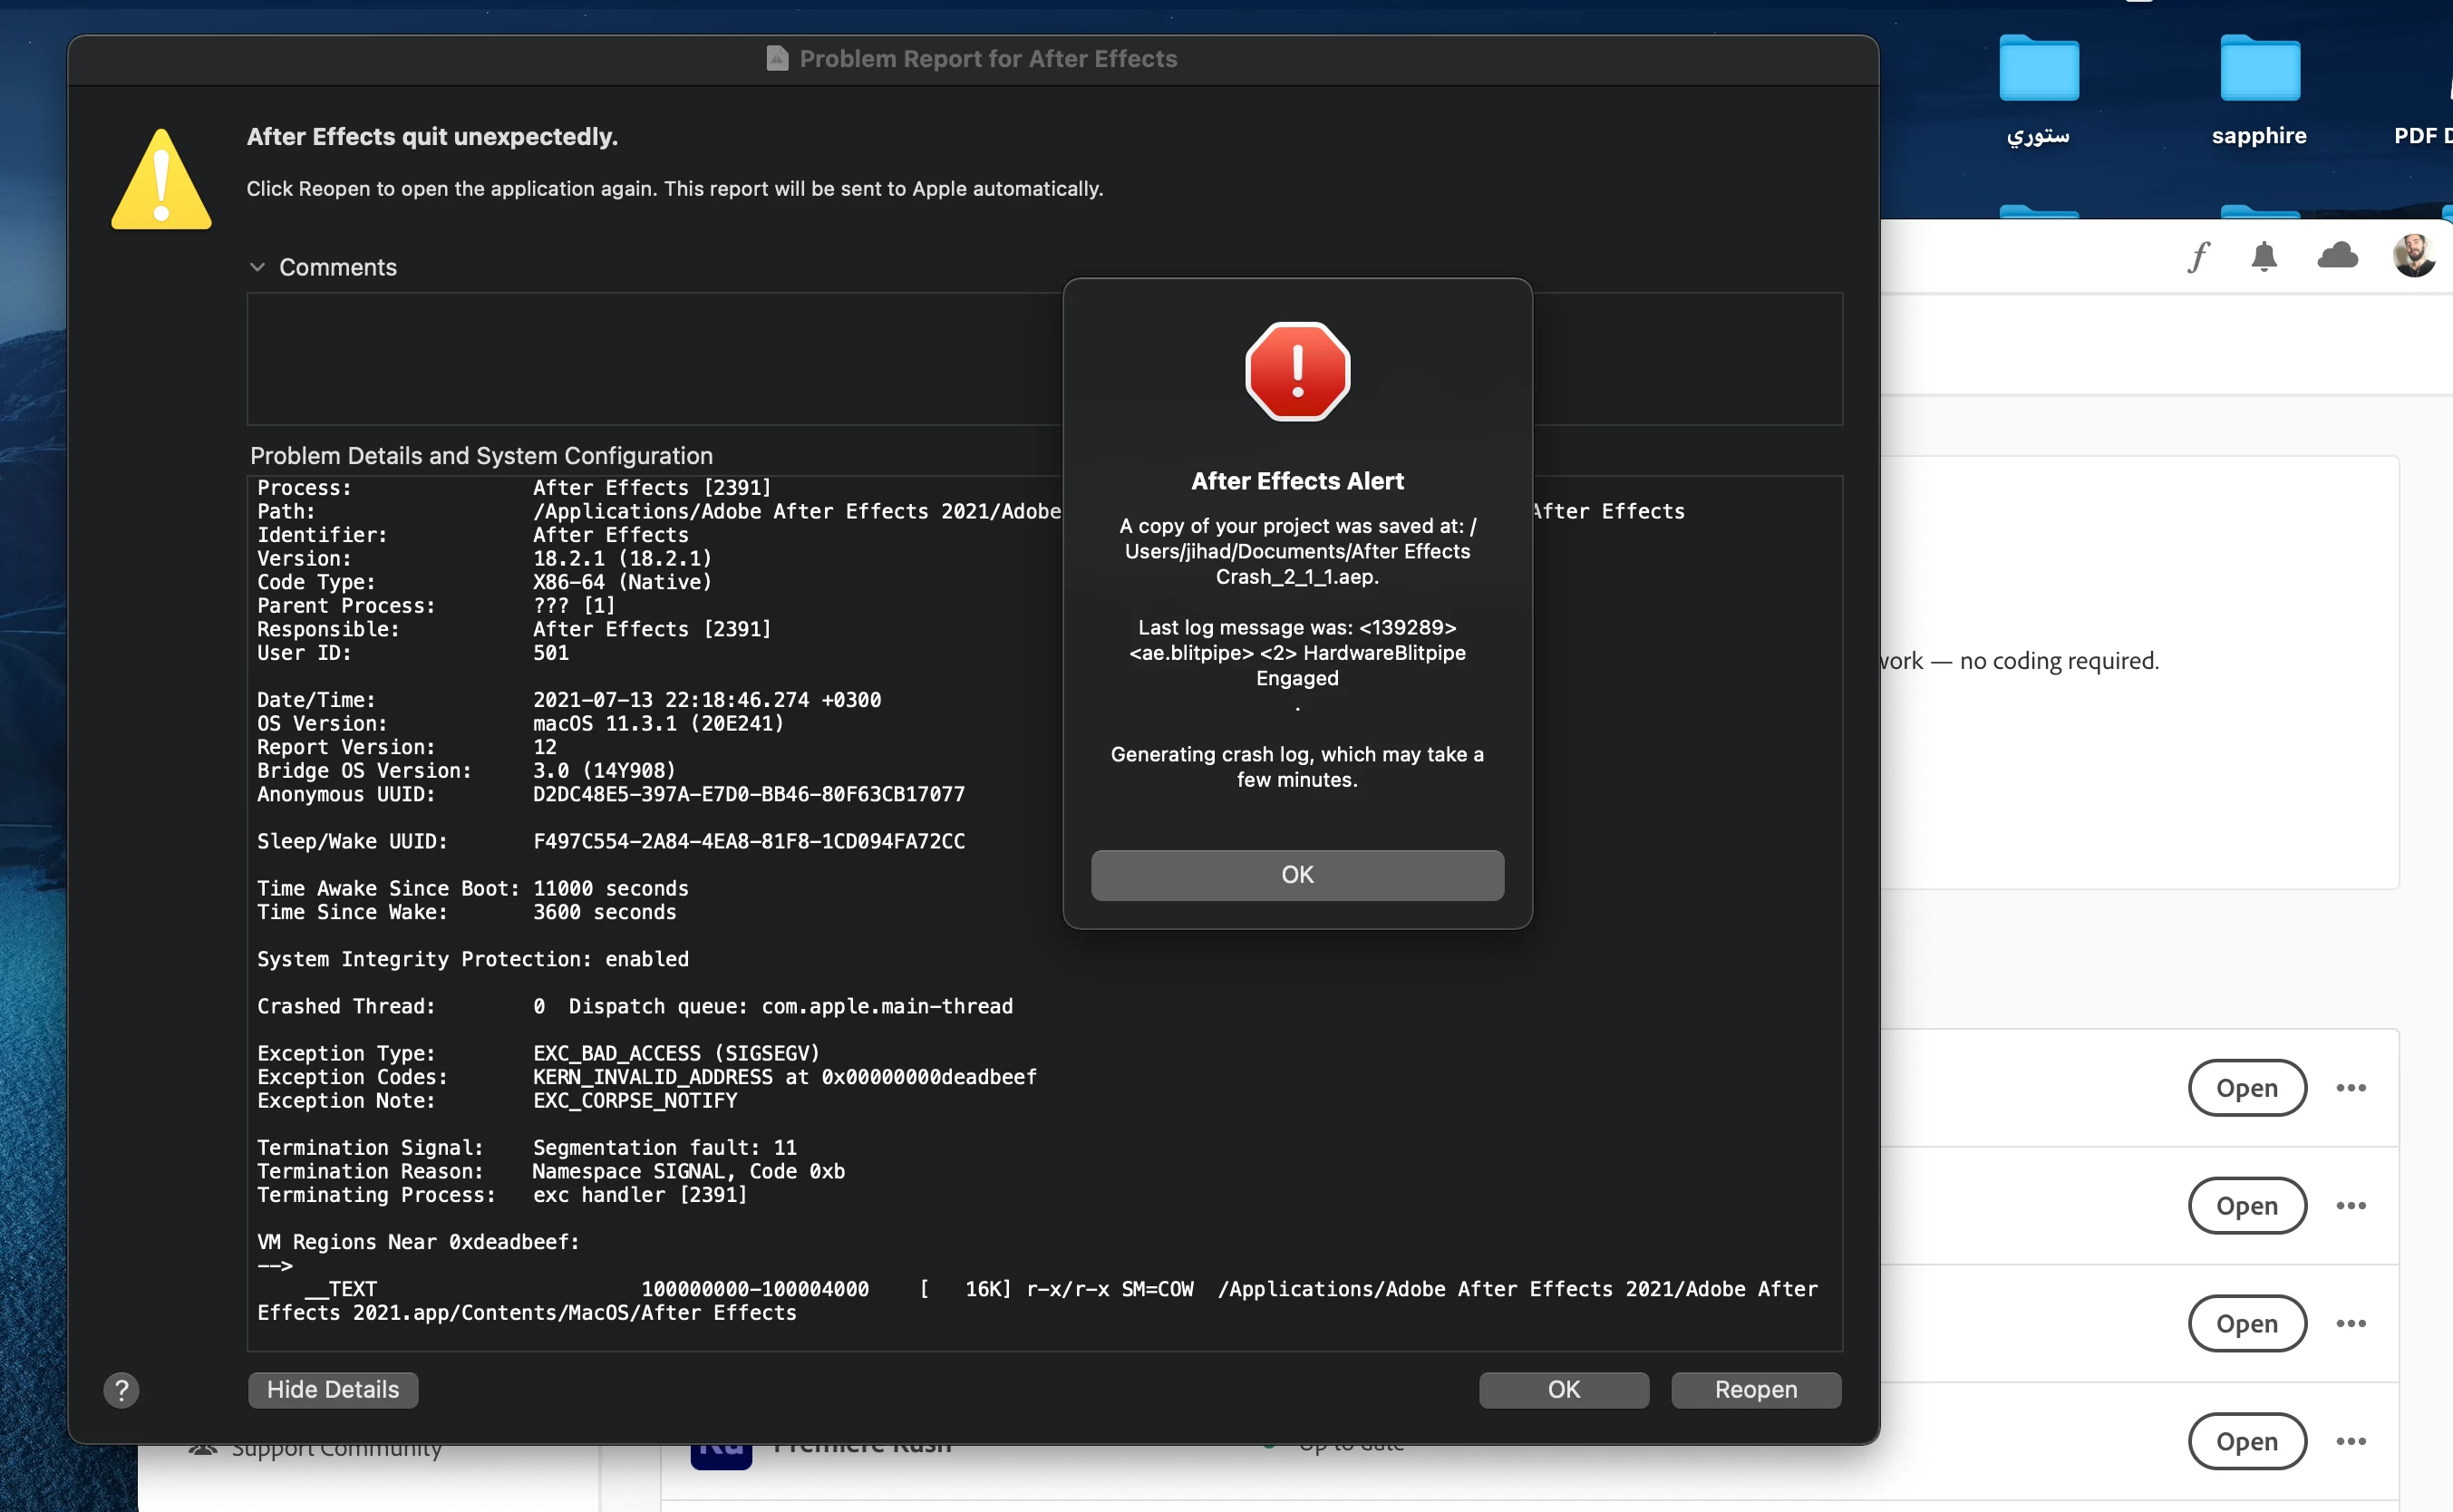
Task: Open the user profile avatar
Action: [x=2413, y=256]
